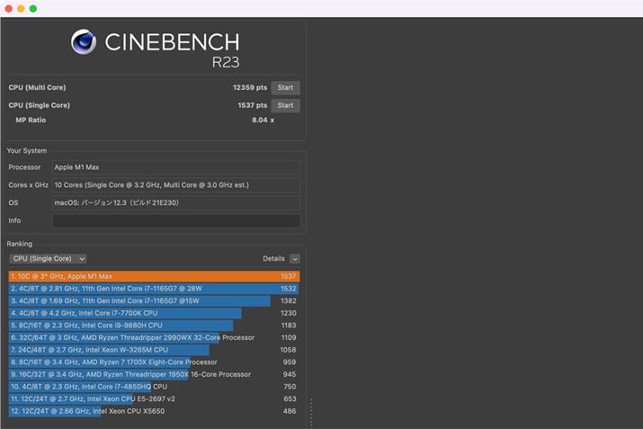Select ranking row 11 Xeon E5-2697 v2
643x429 pixels.
(154, 399)
